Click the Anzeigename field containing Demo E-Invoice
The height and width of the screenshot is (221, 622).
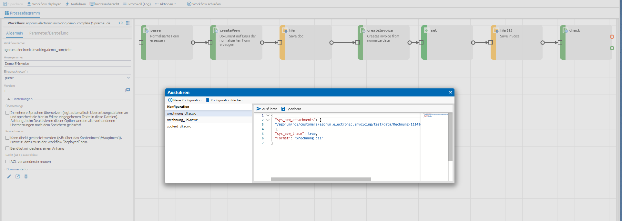coord(67,64)
